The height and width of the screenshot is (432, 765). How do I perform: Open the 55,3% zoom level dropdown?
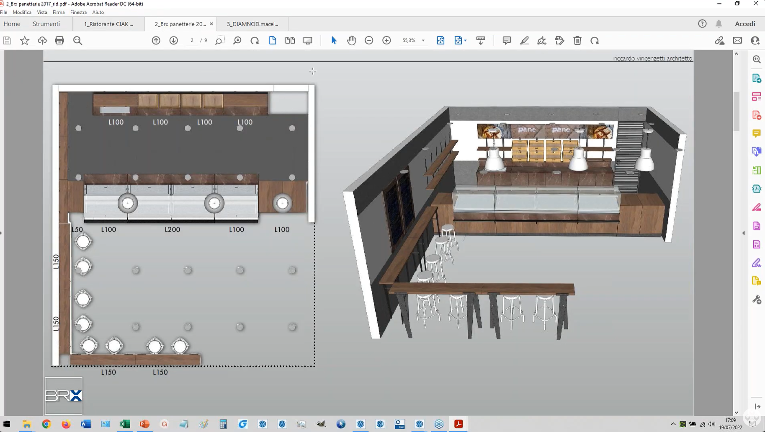click(x=423, y=41)
